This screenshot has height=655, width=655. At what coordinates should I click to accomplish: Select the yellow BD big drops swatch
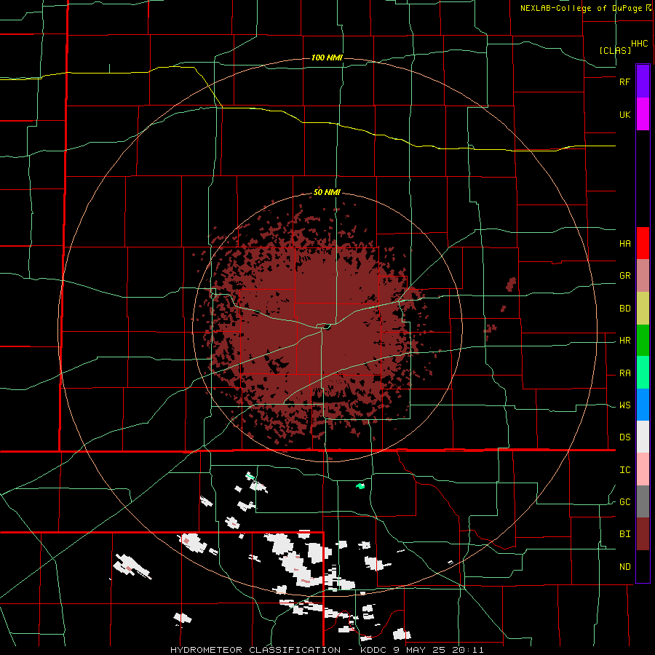pyautogui.click(x=643, y=309)
